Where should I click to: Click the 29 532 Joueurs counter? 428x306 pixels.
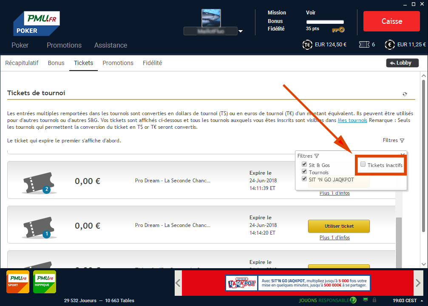coord(80,300)
